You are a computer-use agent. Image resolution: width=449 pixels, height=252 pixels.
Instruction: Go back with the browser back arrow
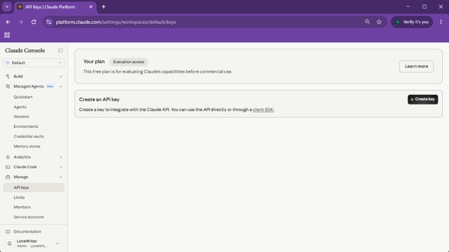click(8, 22)
